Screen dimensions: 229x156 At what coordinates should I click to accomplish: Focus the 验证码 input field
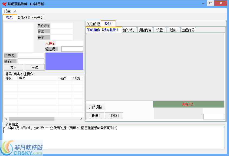[72, 49]
